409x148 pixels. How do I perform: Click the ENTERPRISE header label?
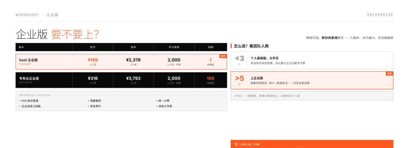coord(380,15)
